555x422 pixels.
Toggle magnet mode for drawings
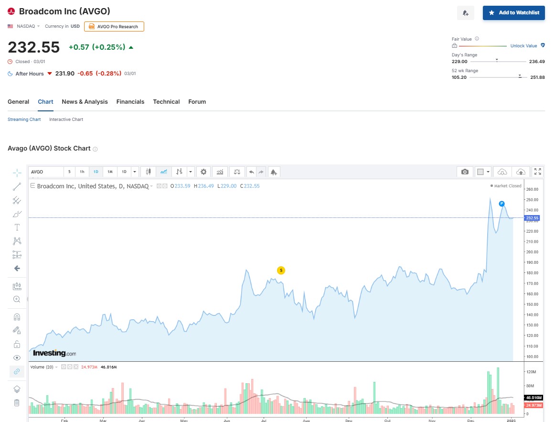click(17, 317)
